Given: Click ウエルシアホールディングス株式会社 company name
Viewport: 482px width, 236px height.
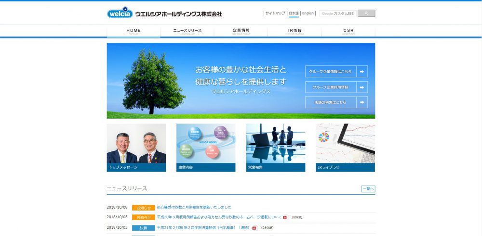Looking at the screenshot, I should coord(179,14).
